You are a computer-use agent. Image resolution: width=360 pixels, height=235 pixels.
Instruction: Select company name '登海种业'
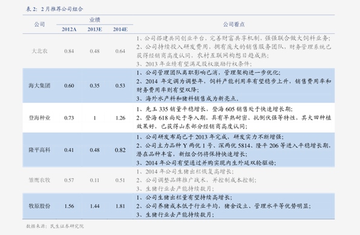pyautogui.click(x=39, y=118)
